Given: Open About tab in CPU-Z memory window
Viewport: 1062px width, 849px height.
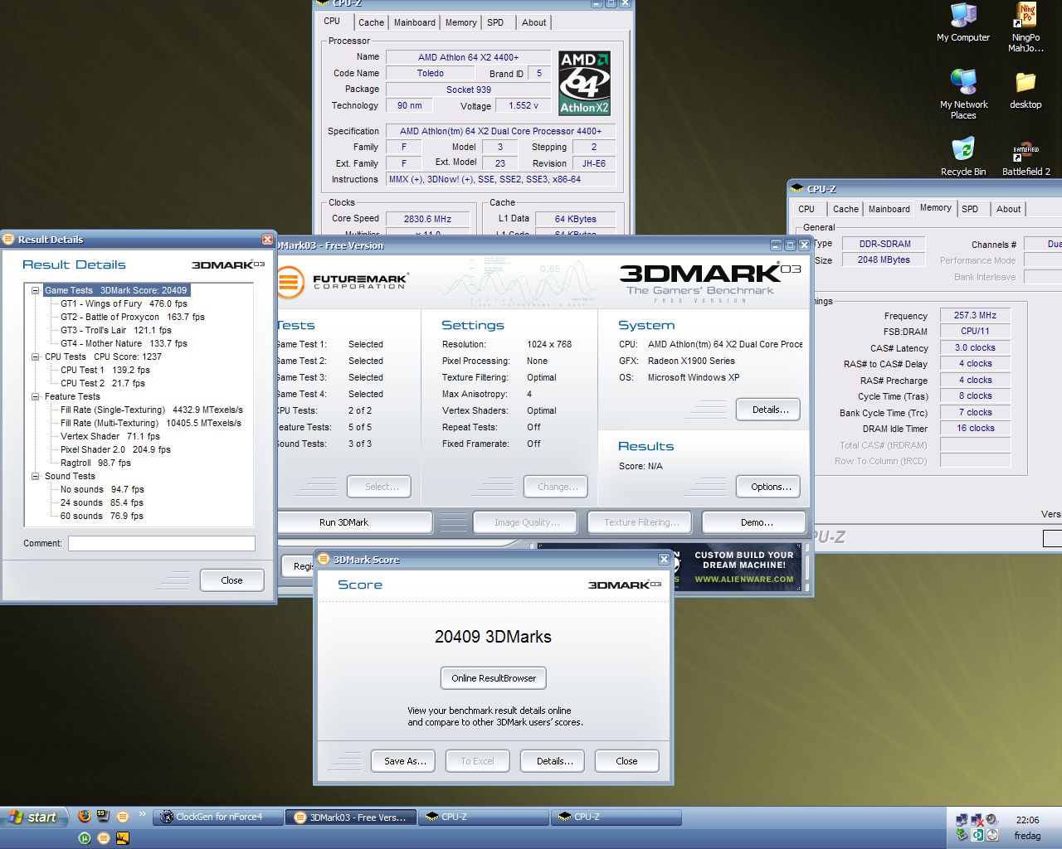Looking at the screenshot, I should (1009, 209).
